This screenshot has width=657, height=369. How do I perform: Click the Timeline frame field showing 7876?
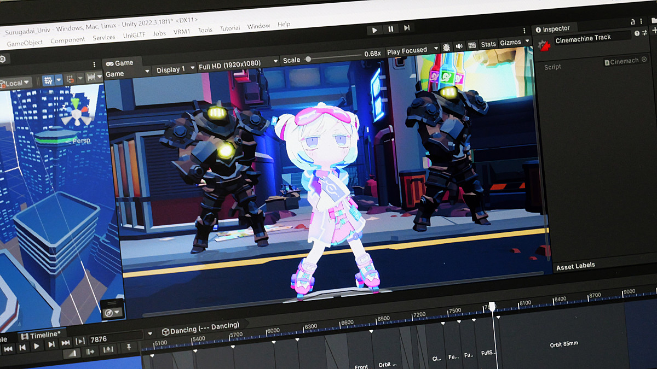pyautogui.click(x=115, y=338)
